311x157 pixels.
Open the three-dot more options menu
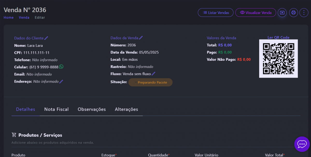click(x=304, y=12)
